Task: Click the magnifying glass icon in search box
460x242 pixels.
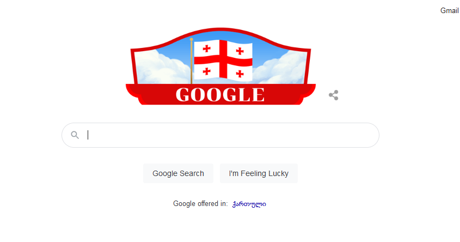Action: point(75,135)
